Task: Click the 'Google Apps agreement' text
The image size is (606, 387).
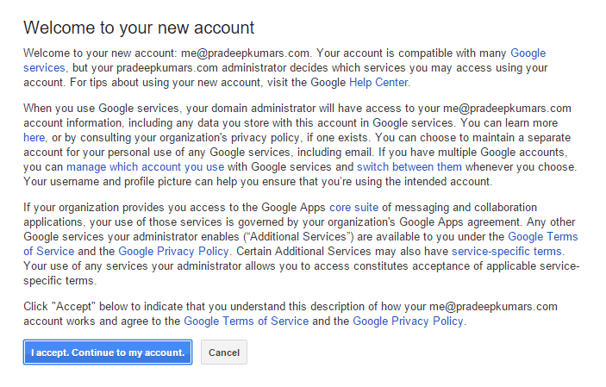Action: pyautogui.click(x=459, y=222)
